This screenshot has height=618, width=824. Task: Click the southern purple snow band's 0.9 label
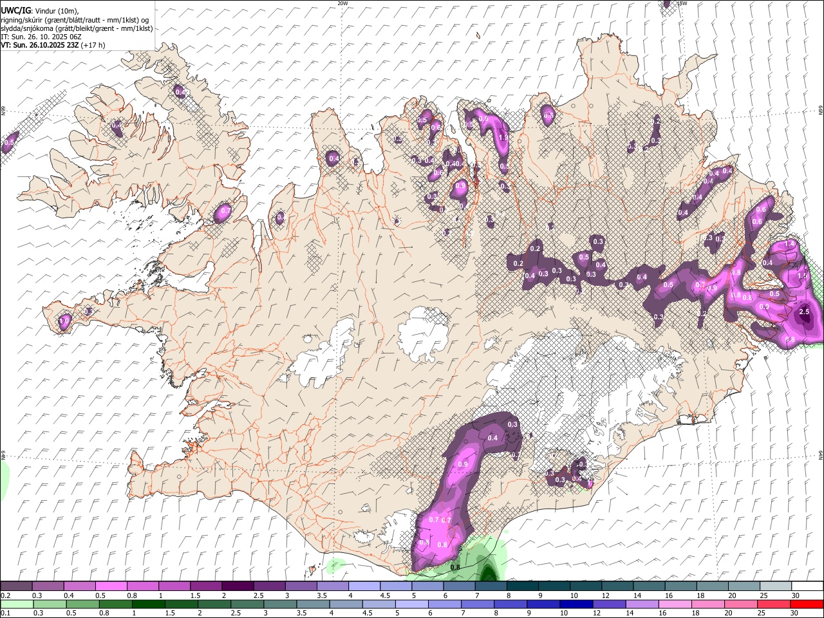pos(462,464)
